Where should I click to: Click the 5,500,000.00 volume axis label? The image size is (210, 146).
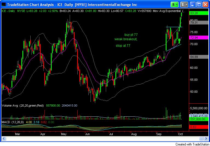click(x=199, y=108)
